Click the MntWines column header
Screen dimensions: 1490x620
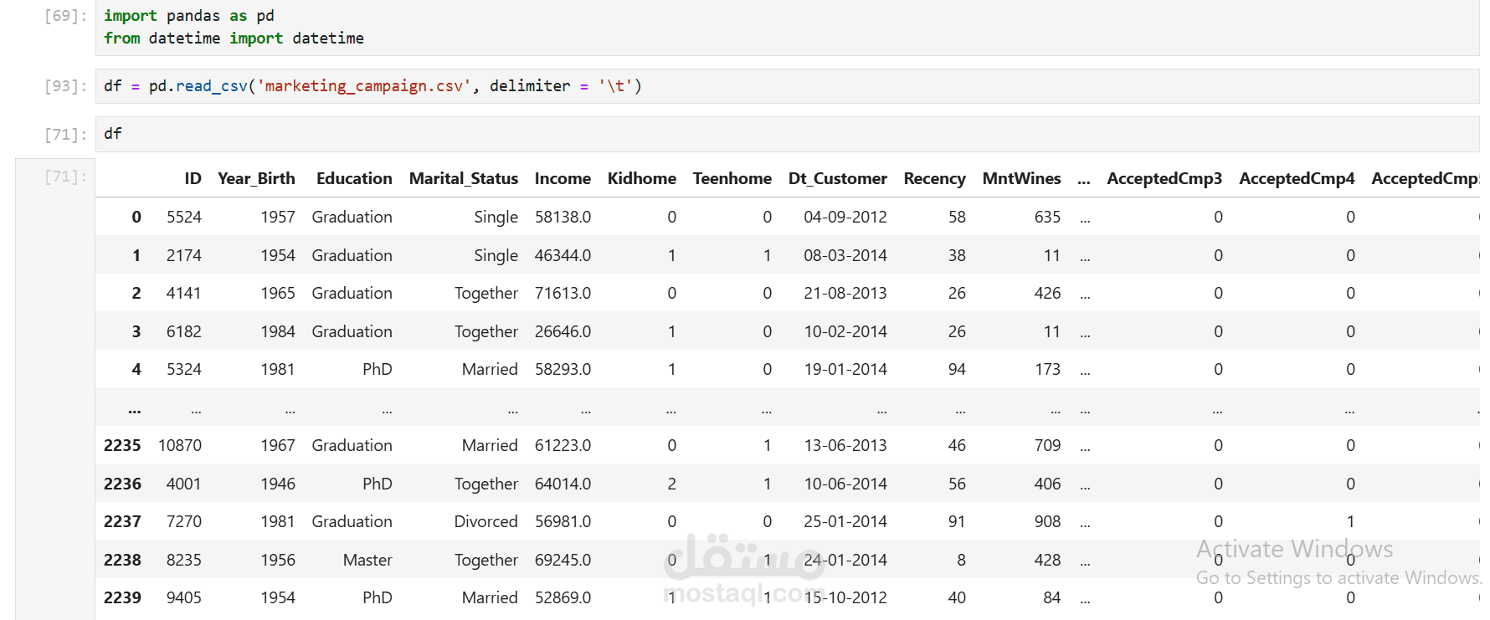pyautogui.click(x=1021, y=178)
